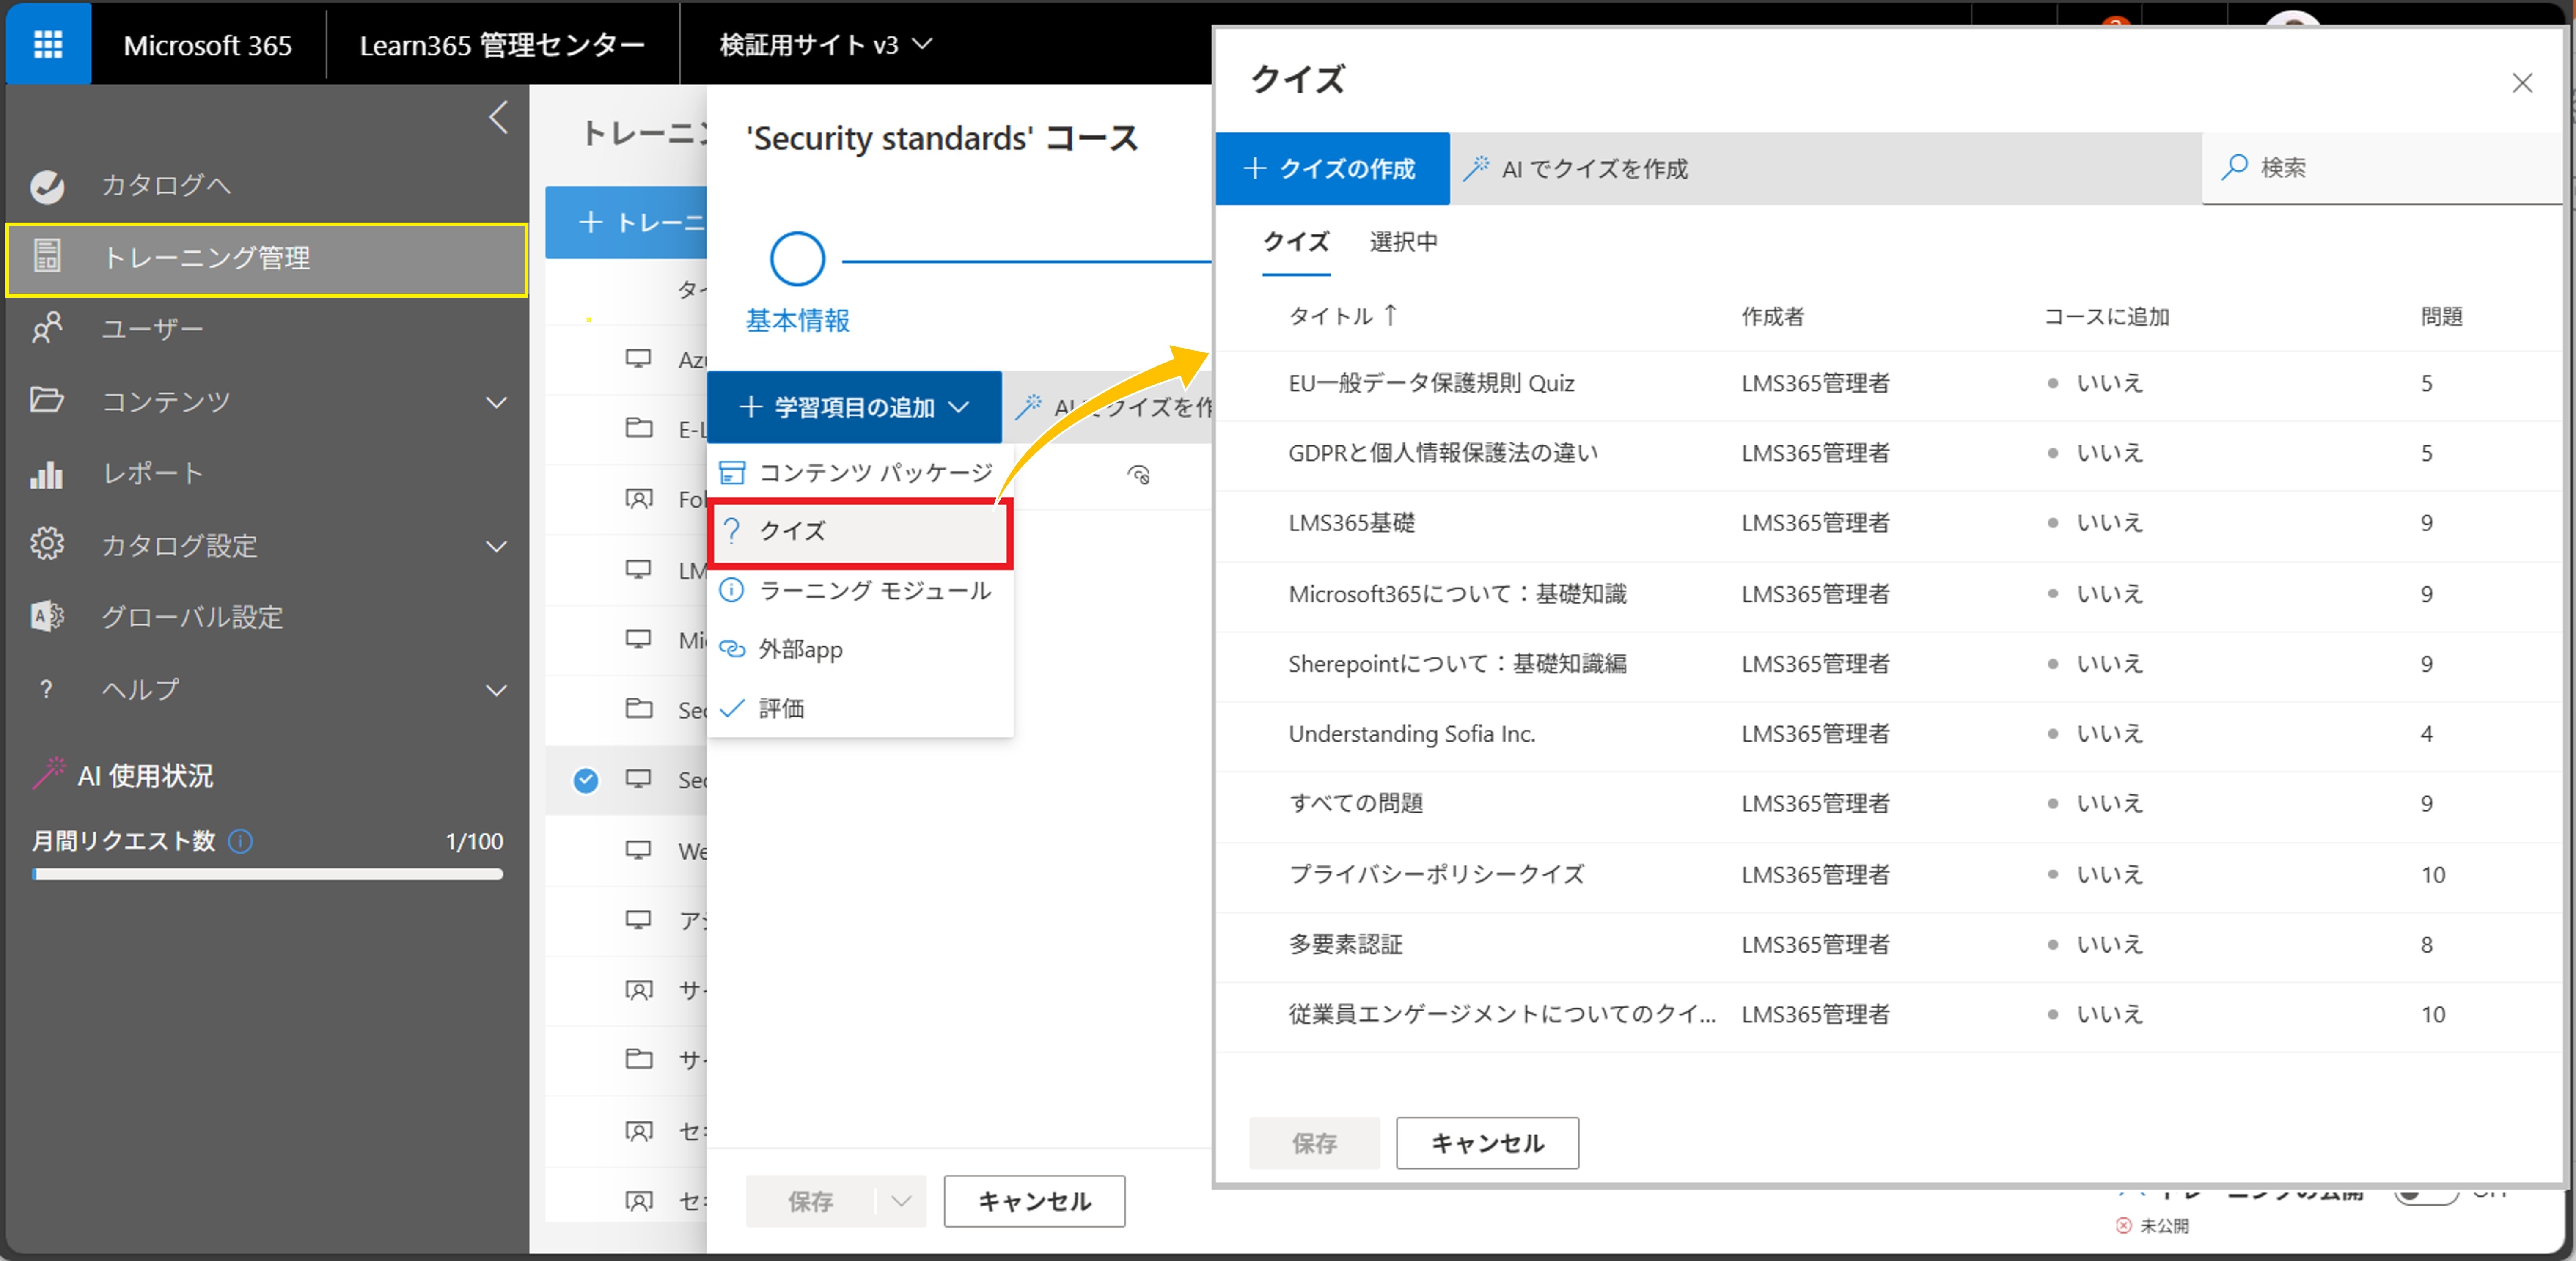Select 外部app from the menu

tap(861, 649)
